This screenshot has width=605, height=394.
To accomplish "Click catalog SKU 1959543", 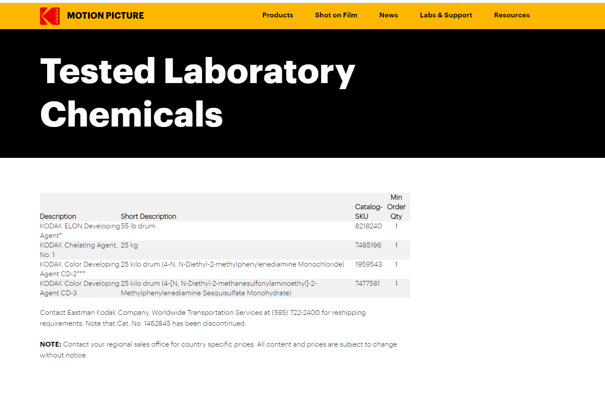I will point(368,264).
